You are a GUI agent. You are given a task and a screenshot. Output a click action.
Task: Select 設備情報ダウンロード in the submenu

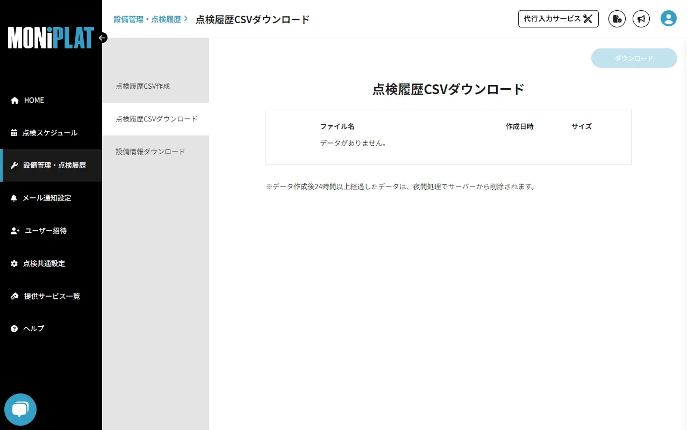(149, 151)
